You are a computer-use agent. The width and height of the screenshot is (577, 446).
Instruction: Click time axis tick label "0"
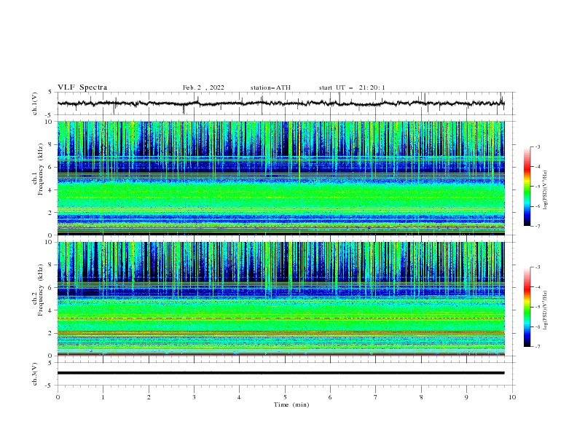58,397
